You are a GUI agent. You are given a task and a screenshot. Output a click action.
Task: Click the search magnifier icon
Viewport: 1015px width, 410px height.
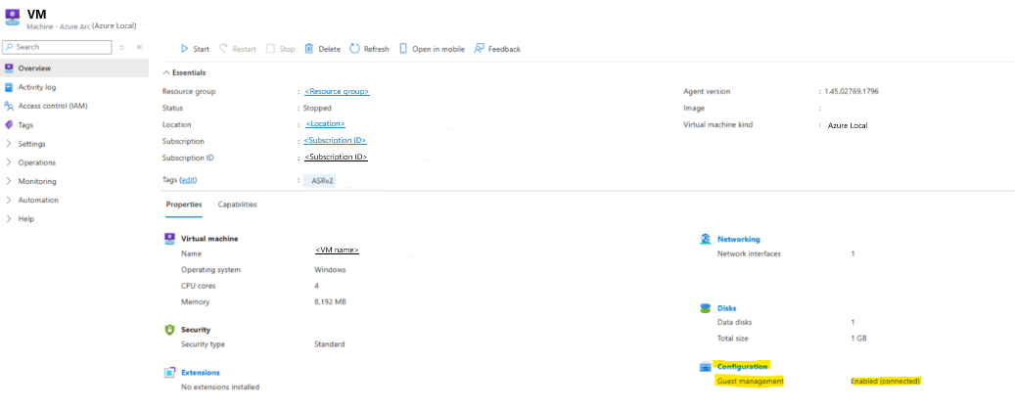click(x=9, y=47)
